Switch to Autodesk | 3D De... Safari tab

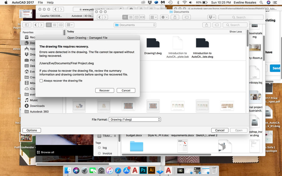pos(83,16)
